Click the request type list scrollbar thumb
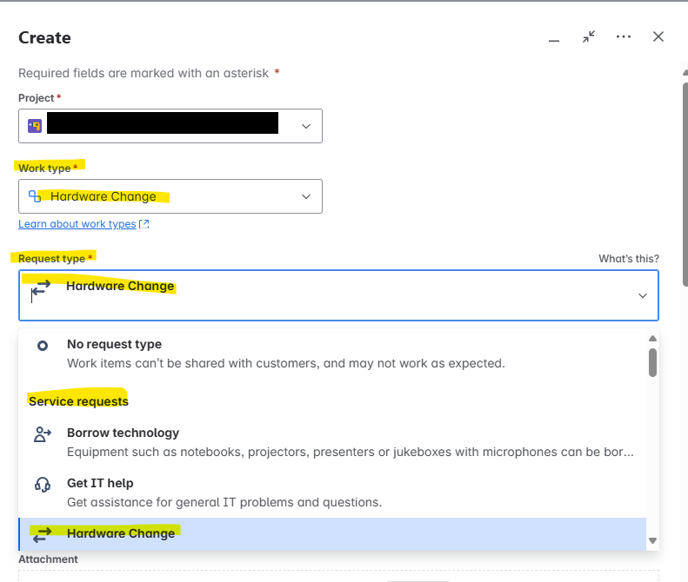Image resolution: width=688 pixels, height=582 pixels. 652,362
